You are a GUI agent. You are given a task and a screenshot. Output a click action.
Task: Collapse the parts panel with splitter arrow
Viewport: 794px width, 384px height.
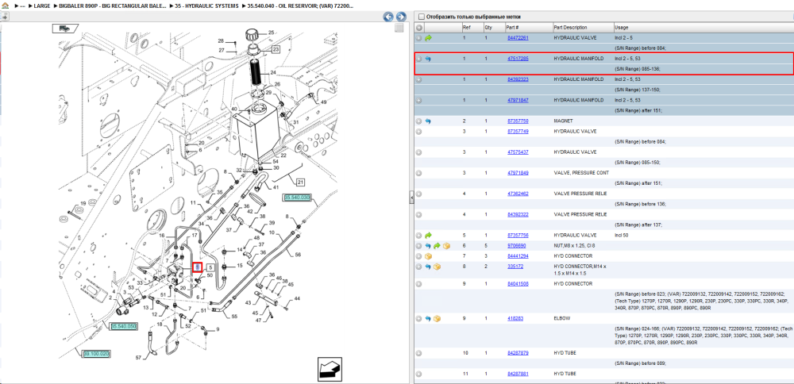click(x=411, y=198)
